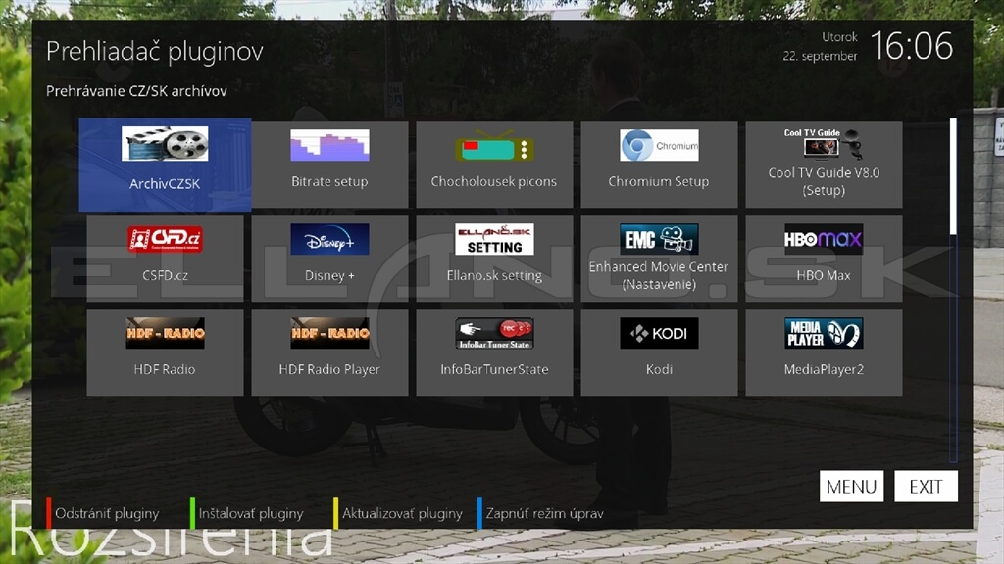
Task: Choose Aktualizovať pluginy yellow option
Action: 402,513
